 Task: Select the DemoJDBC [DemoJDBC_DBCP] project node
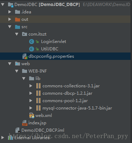47,5
